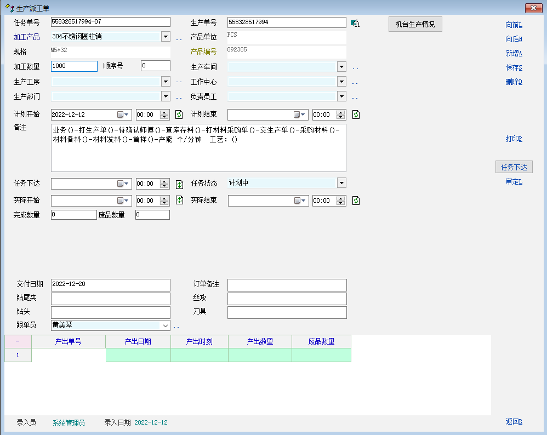Click the 加工数量 input field
Image resolution: width=547 pixels, height=435 pixels.
point(74,66)
